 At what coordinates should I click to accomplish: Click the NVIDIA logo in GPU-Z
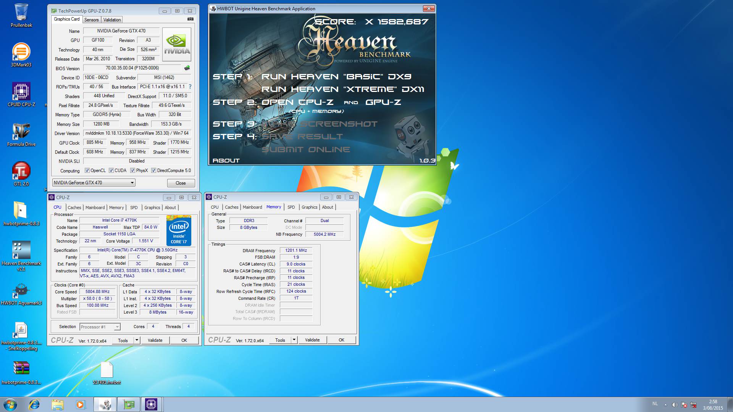point(177,44)
